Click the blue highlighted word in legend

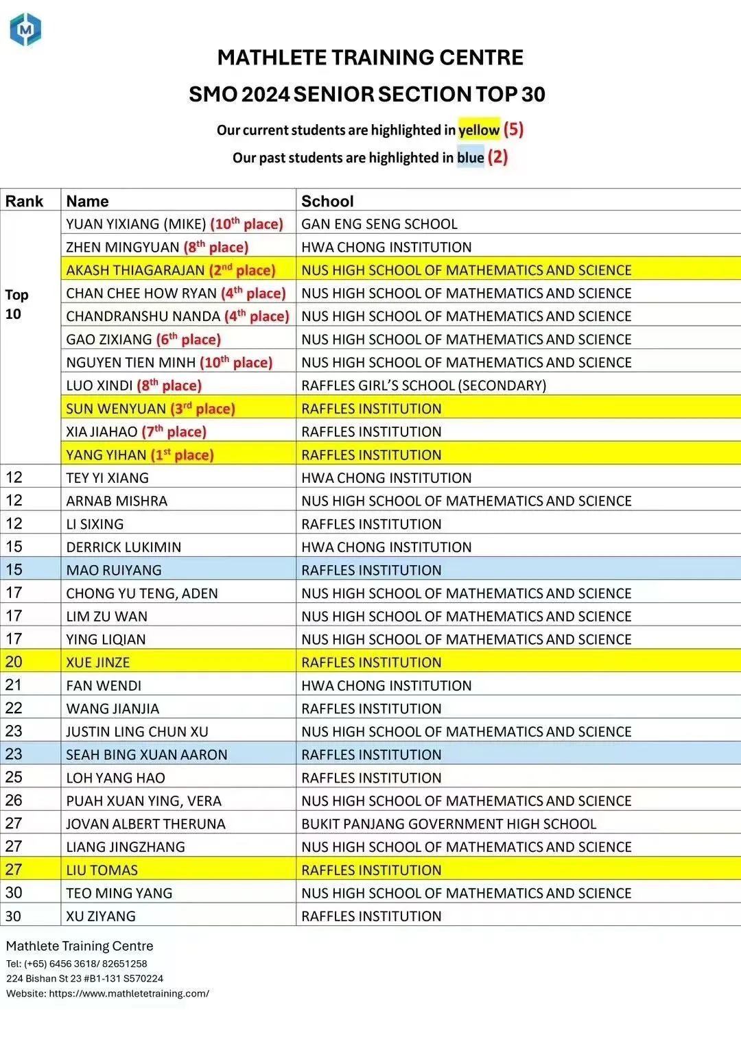pyautogui.click(x=471, y=158)
